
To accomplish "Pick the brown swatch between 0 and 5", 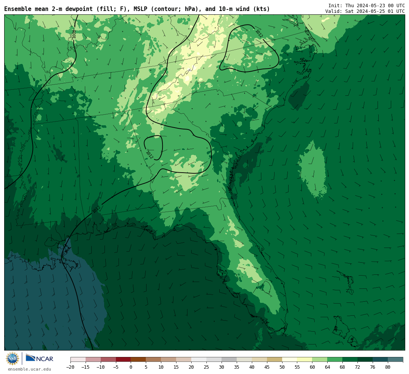I will click(139, 360).
